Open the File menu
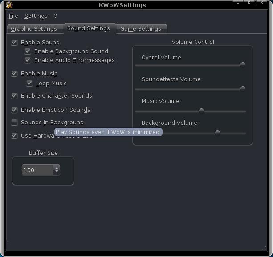 point(13,16)
